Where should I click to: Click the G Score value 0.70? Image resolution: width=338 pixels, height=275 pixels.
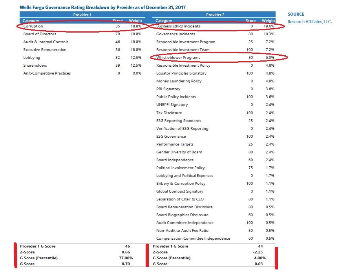tap(126, 264)
